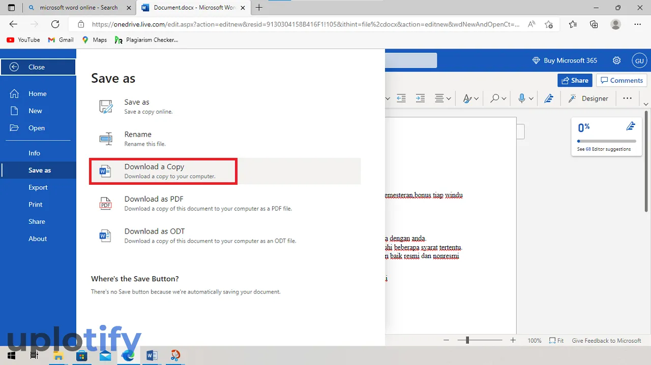Click the browser refresh icon

(x=55, y=24)
